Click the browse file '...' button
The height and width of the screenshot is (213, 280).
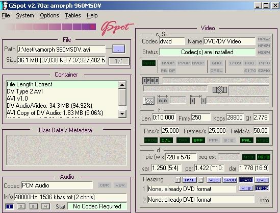point(118,49)
